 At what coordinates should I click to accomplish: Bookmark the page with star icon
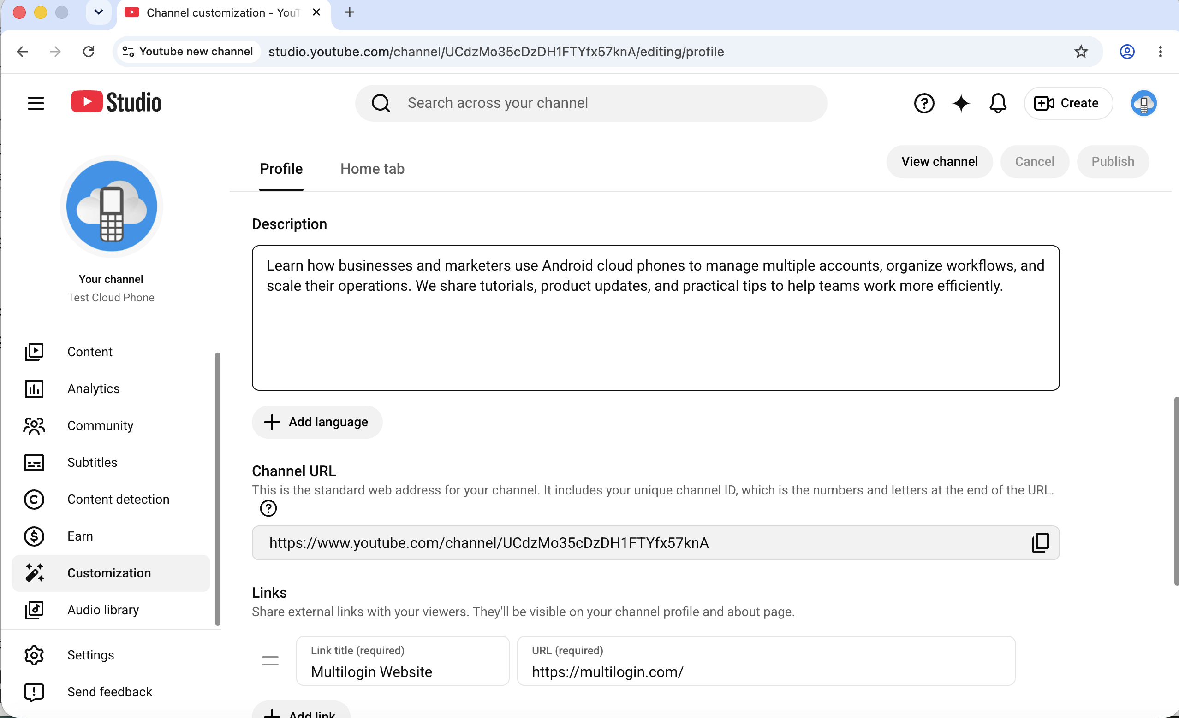[x=1081, y=52]
